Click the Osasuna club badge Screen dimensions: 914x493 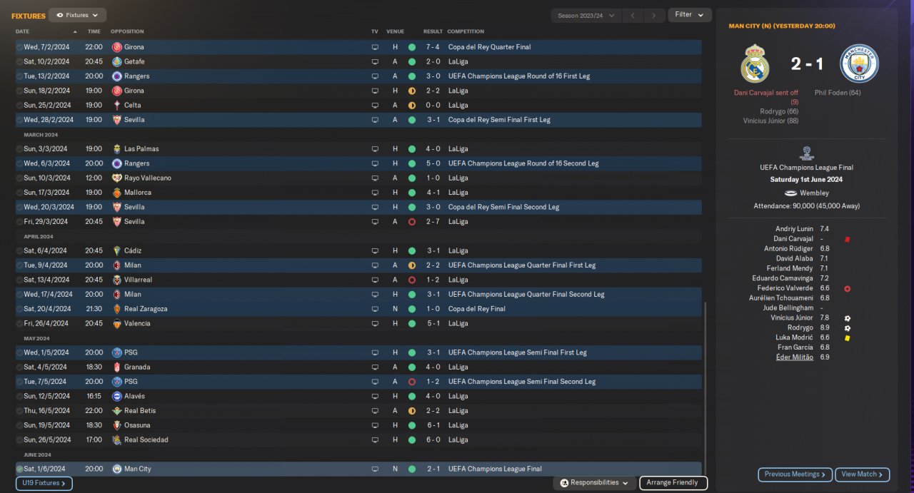pyautogui.click(x=117, y=425)
